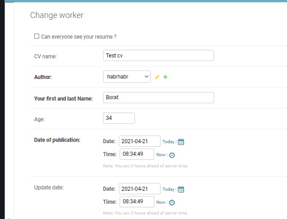Set Update date to Today
Viewport: 287px width, 219px height.
click(168, 189)
